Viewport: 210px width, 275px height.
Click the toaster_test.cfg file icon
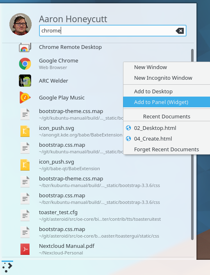pyautogui.click(x=25, y=215)
